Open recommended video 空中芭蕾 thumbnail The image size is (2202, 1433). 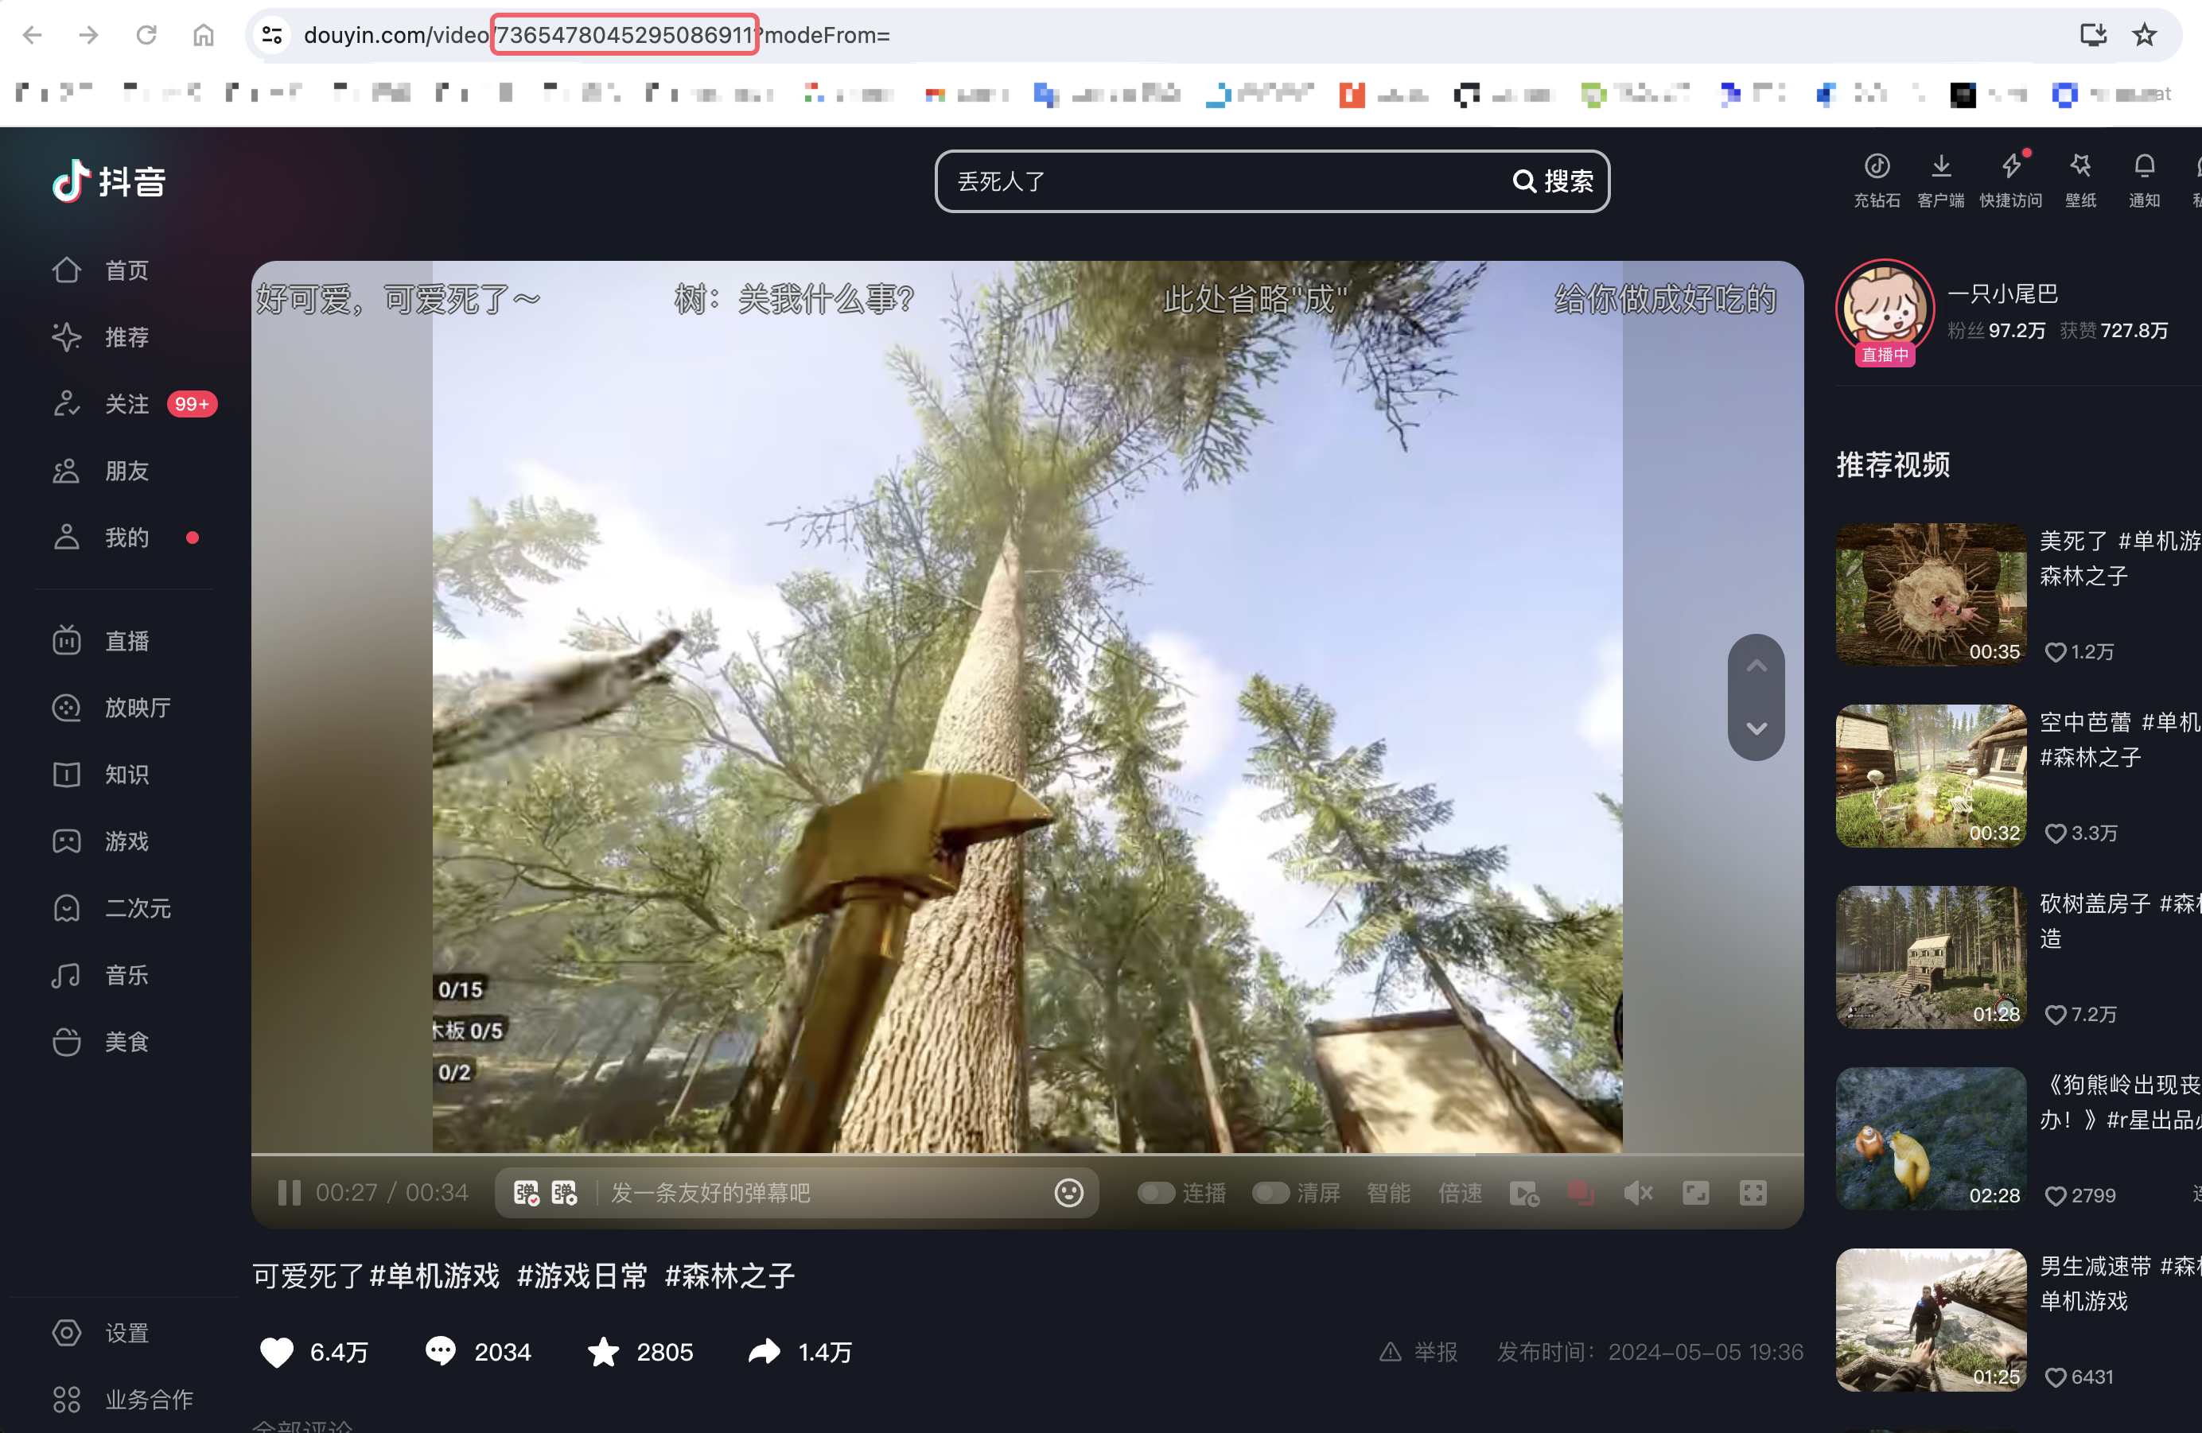tap(1931, 775)
